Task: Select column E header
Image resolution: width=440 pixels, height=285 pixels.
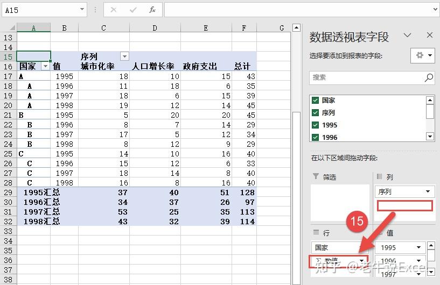Action: coord(206,28)
